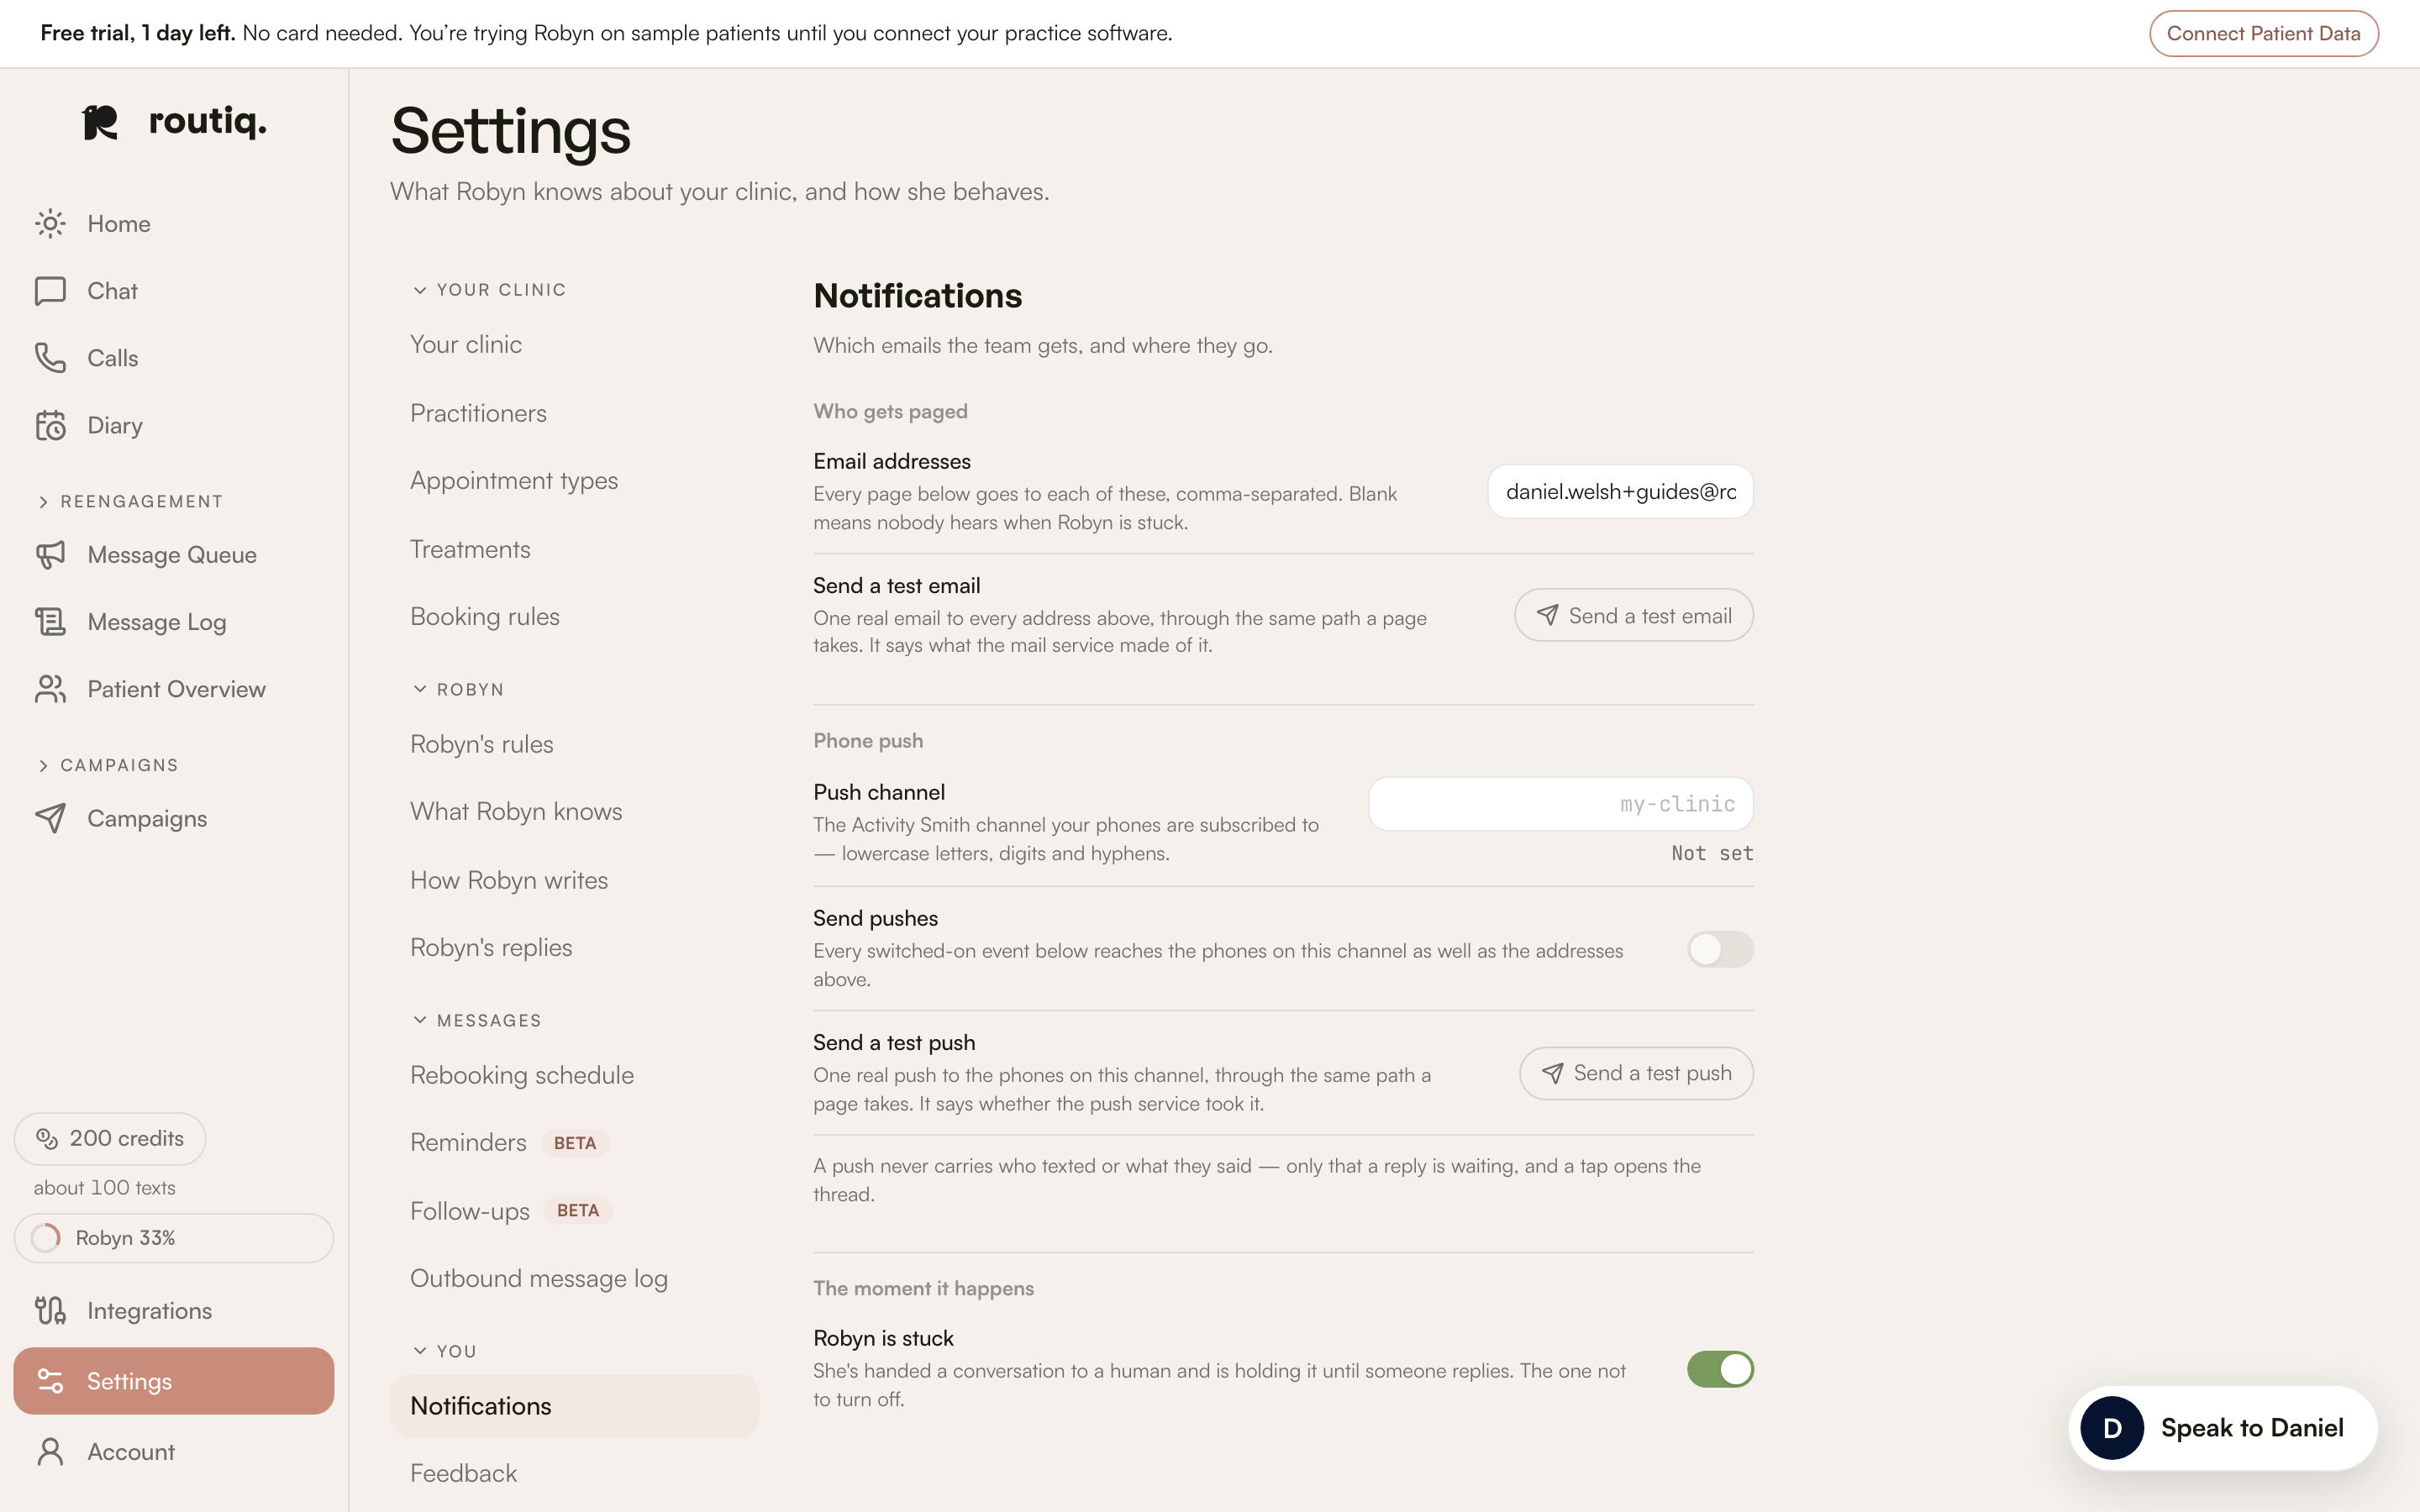
Task: Open Rebooking schedule settings page
Action: coord(575,1075)
